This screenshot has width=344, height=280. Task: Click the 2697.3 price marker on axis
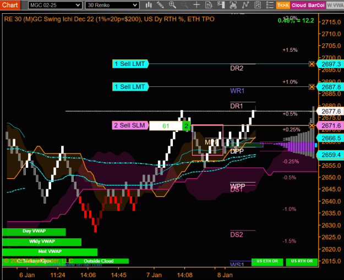coord(331,64)
